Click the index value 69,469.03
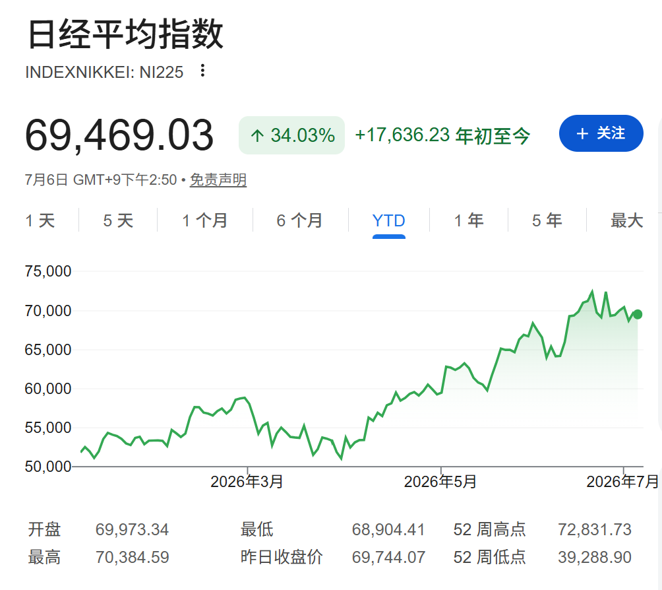Viewport: 662px width, 590px height. [x=119, y=135]
